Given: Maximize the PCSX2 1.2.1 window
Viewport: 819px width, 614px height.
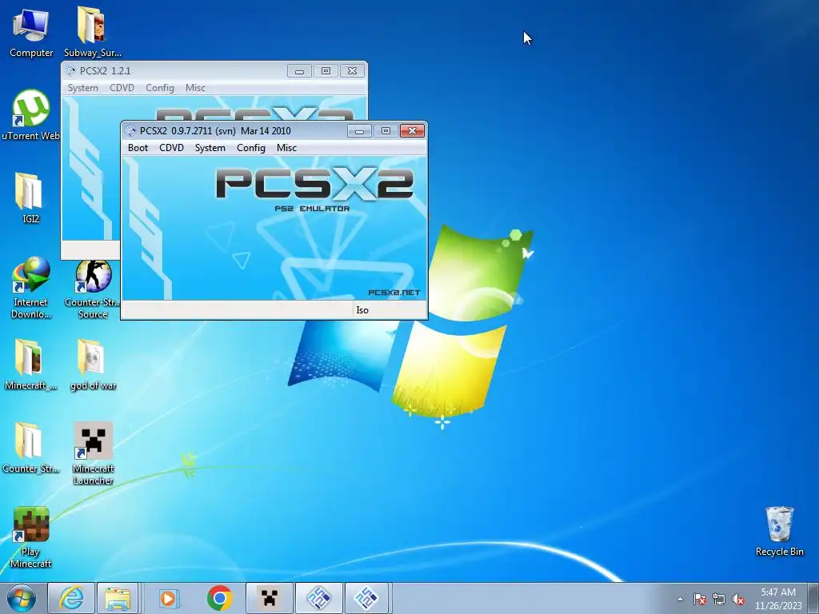Looking at the screenshot, I should tap(326, 71).
